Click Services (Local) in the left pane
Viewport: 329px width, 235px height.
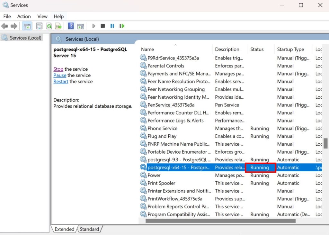pos(24,38)
